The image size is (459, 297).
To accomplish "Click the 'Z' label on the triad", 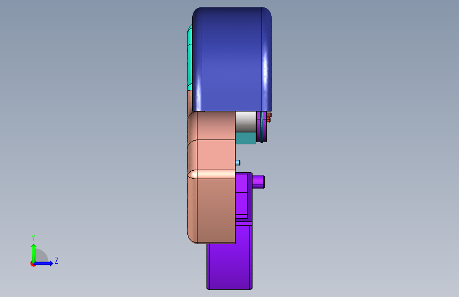I will point(57,260).
